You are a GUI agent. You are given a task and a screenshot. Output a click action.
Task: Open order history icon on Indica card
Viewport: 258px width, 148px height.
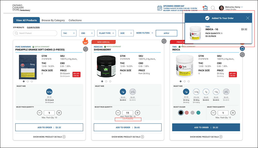[x=242, y=55]
